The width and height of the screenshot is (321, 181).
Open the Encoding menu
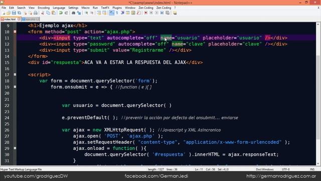pyautogui.click(x=44, y=8)
